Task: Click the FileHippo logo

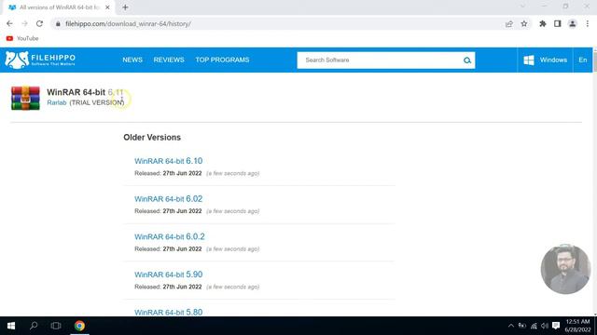Action: coord(40,60)
